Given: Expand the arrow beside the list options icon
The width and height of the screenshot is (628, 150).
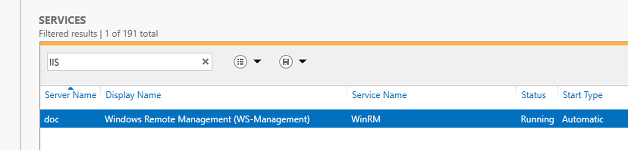Looking at the screenshot, I should [257, 61].
